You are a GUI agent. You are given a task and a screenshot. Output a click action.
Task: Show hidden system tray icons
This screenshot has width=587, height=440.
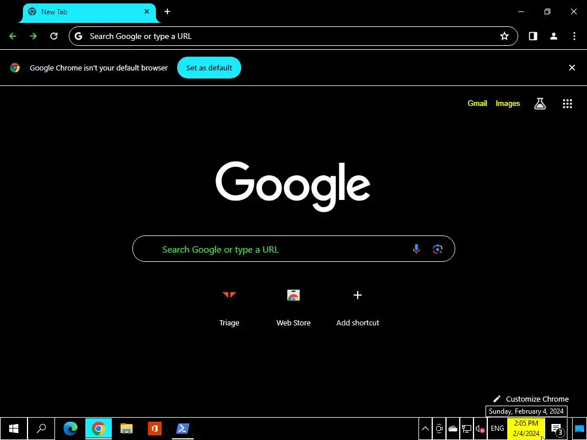(x=425, y=429)
